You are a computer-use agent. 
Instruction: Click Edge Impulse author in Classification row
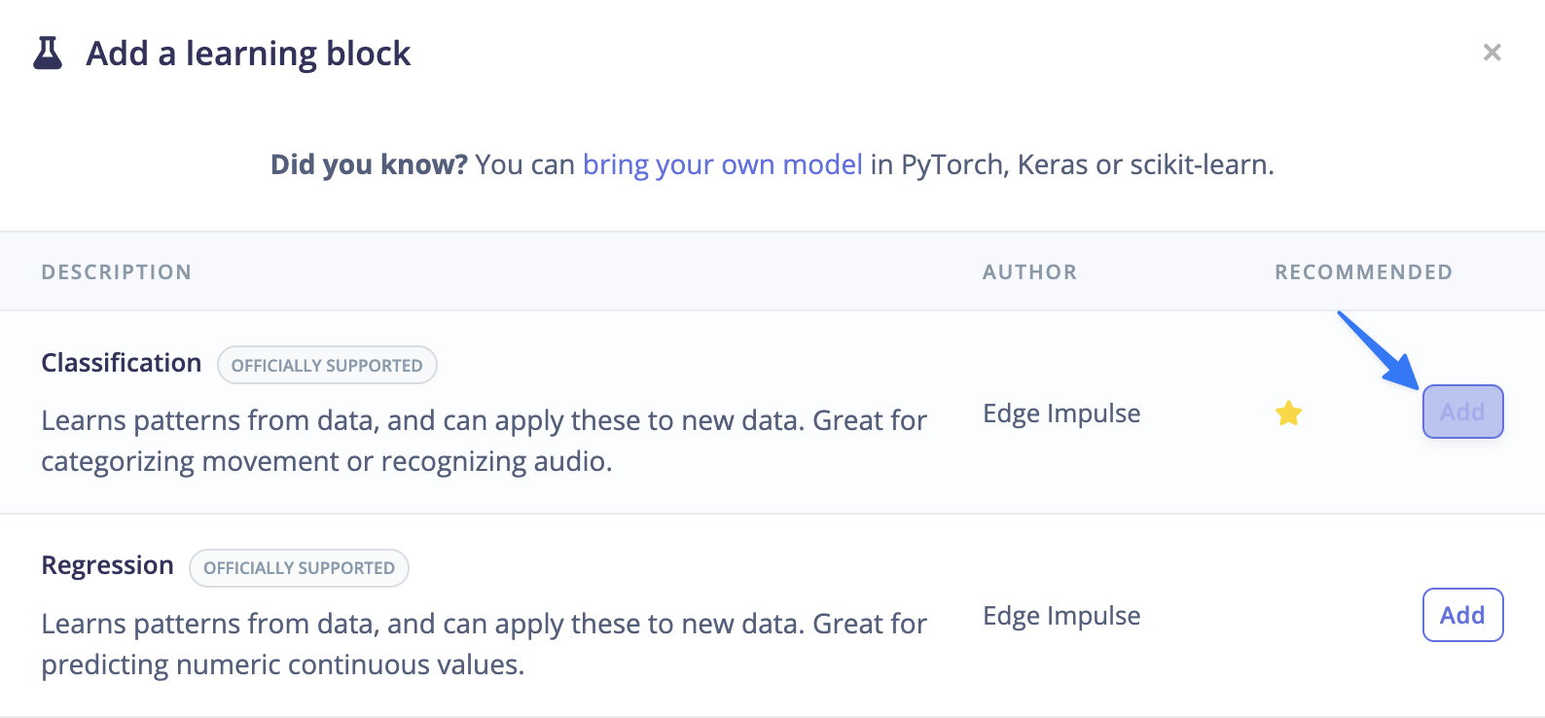[x=1060, y=413]
